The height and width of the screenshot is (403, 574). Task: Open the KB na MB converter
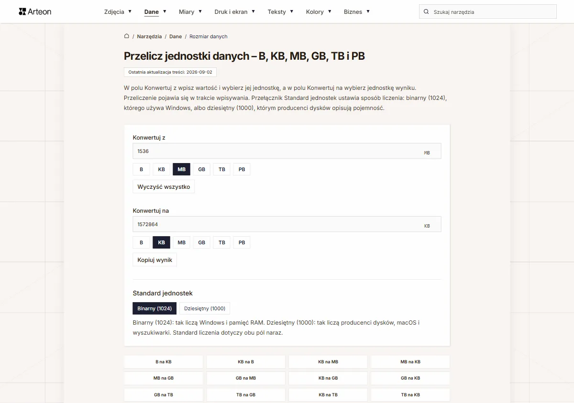tap(328, 362)
